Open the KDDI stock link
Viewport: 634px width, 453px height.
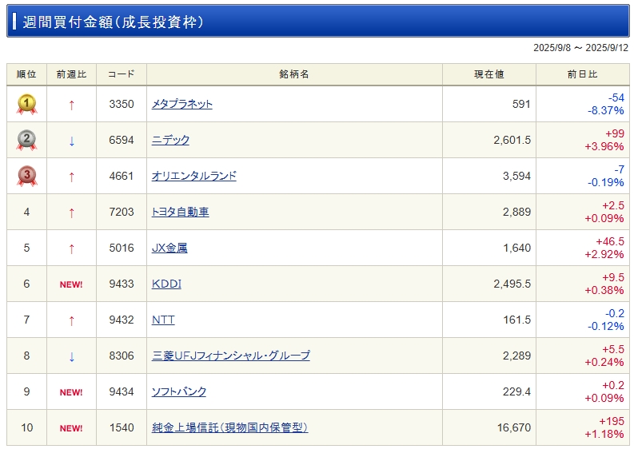point(166,284)
